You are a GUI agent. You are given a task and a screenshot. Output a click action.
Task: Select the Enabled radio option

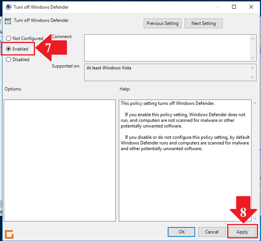pyautogui.click(x=8, y=49)
